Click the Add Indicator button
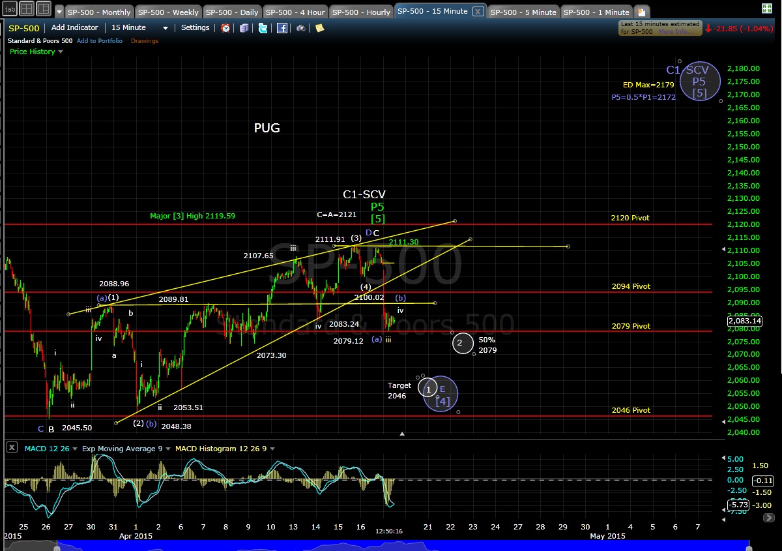The image size is (782, 551). tap(75, 28)
